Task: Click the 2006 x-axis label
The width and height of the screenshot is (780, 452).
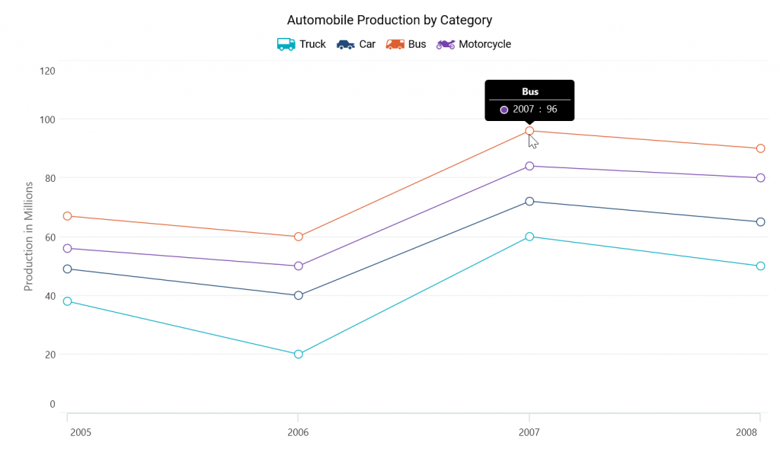Action: click(x=298, y=432)
